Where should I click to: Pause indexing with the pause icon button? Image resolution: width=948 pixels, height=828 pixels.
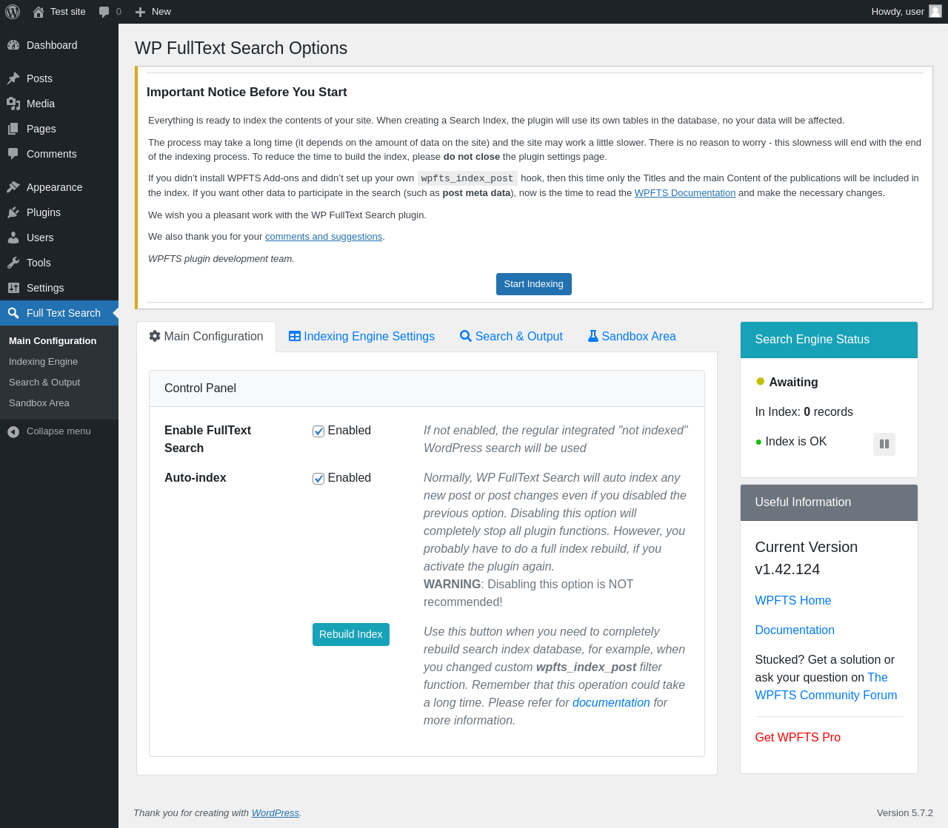pos(884,444)
